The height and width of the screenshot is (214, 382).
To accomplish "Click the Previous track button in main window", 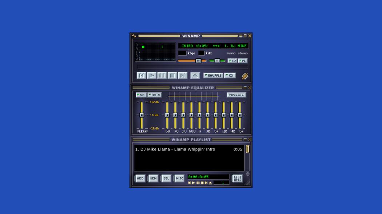I will [x=141, y=75].
